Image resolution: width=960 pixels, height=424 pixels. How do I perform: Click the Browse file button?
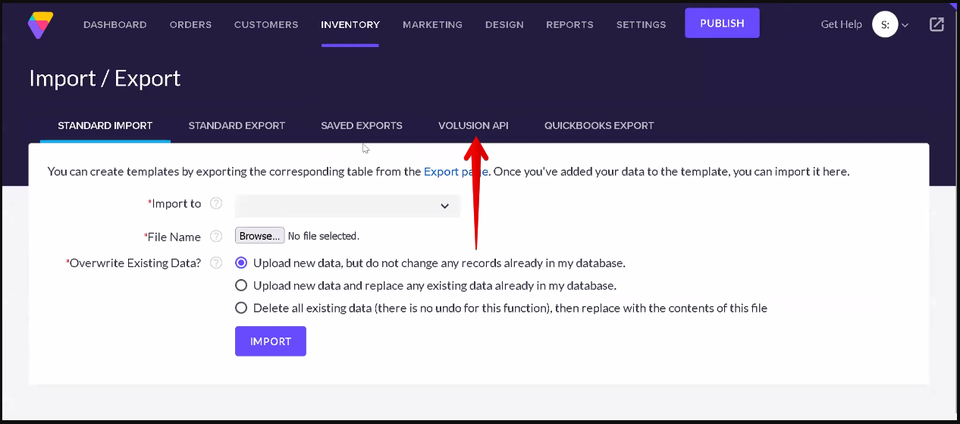tap(259, 236)
